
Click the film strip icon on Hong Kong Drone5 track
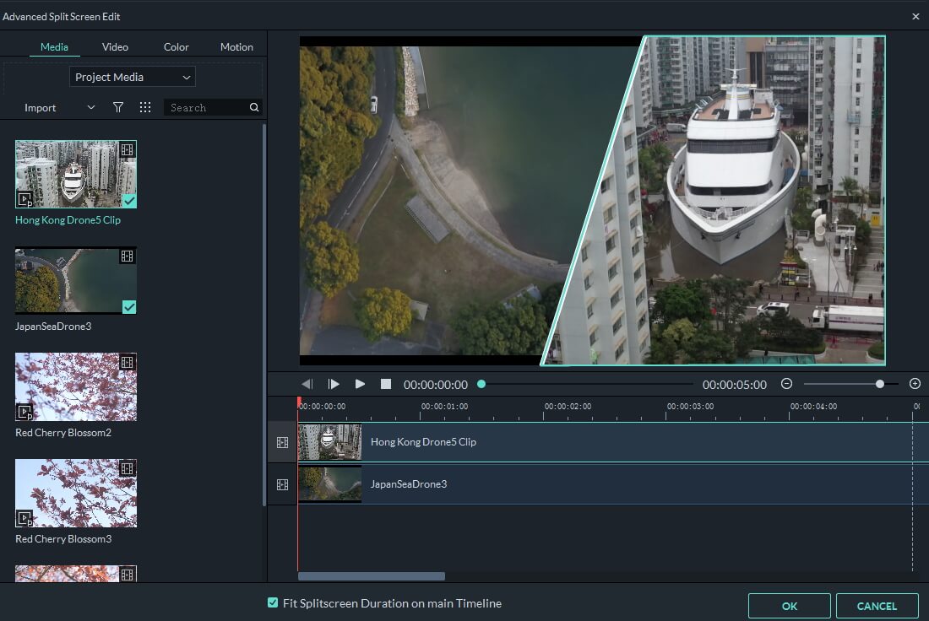tap(281, 441)
